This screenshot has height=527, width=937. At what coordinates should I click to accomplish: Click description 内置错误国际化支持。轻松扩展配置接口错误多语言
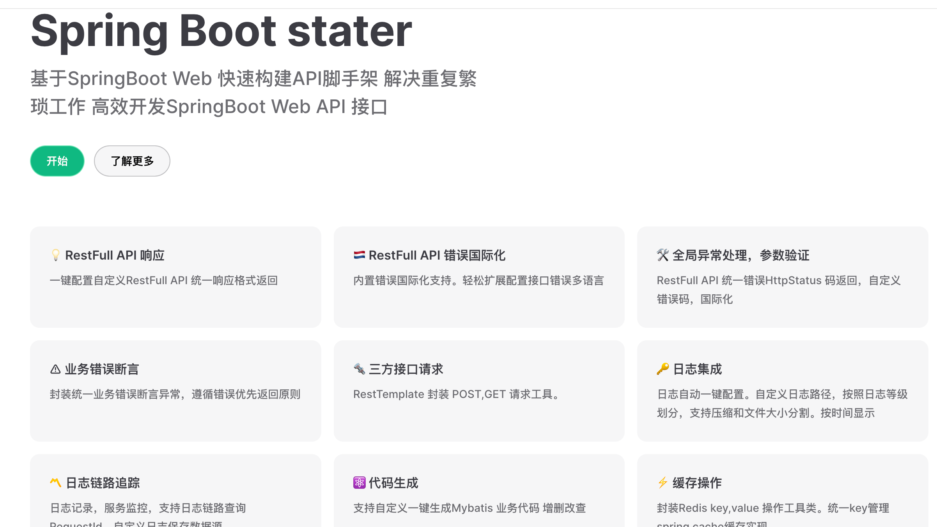click(x=478, y=280)
